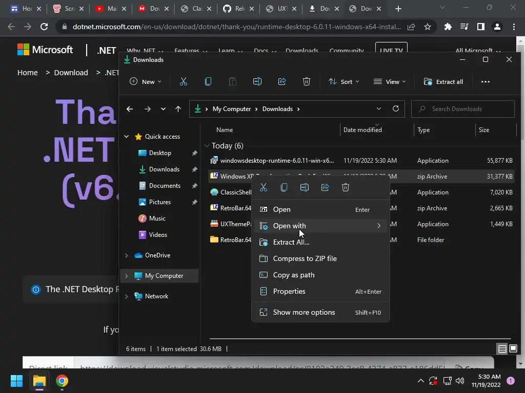Bookmark this page with the star icon

tap(427, 27)
